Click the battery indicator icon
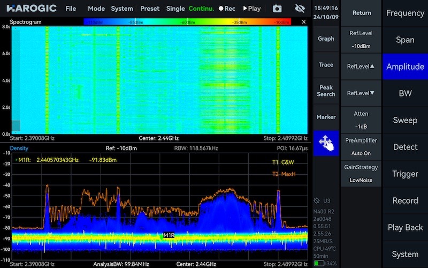The width and height of the screenshot is (428, 268). point(319,263)
